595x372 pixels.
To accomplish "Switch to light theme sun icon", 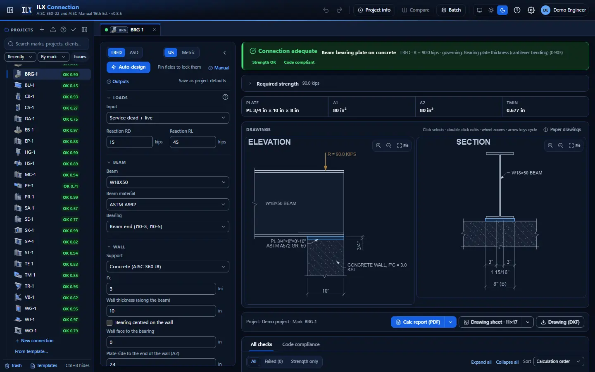I will [x=491, y=10].
